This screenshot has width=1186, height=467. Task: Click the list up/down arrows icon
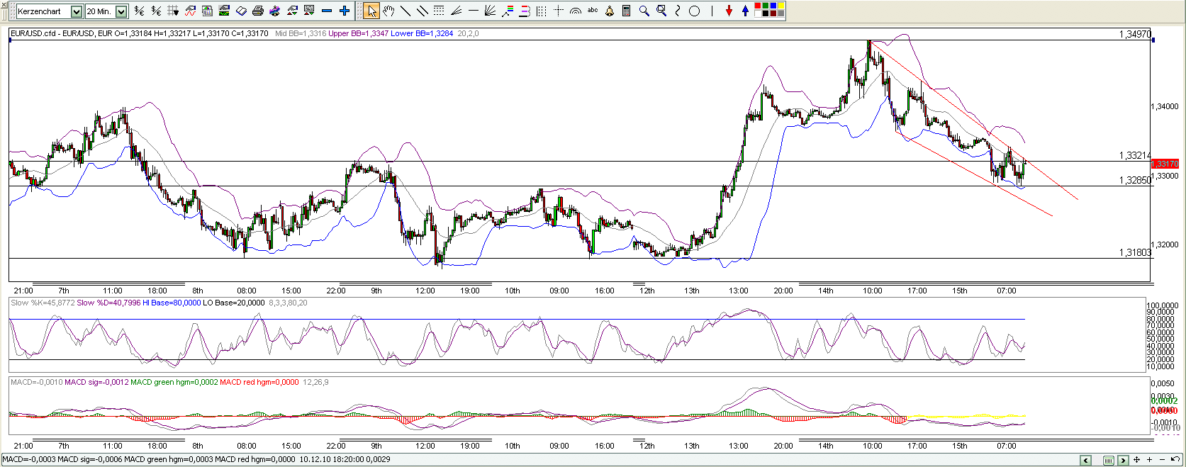tap(309, 11)
